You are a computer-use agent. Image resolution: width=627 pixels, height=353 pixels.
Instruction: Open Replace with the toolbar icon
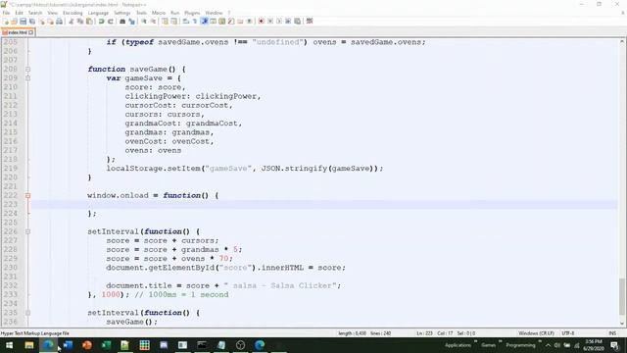click(131, 22)
